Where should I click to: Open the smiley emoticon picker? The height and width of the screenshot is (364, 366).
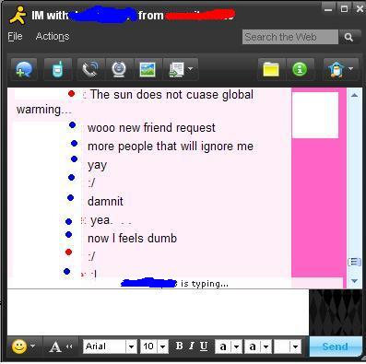(19, 346)
